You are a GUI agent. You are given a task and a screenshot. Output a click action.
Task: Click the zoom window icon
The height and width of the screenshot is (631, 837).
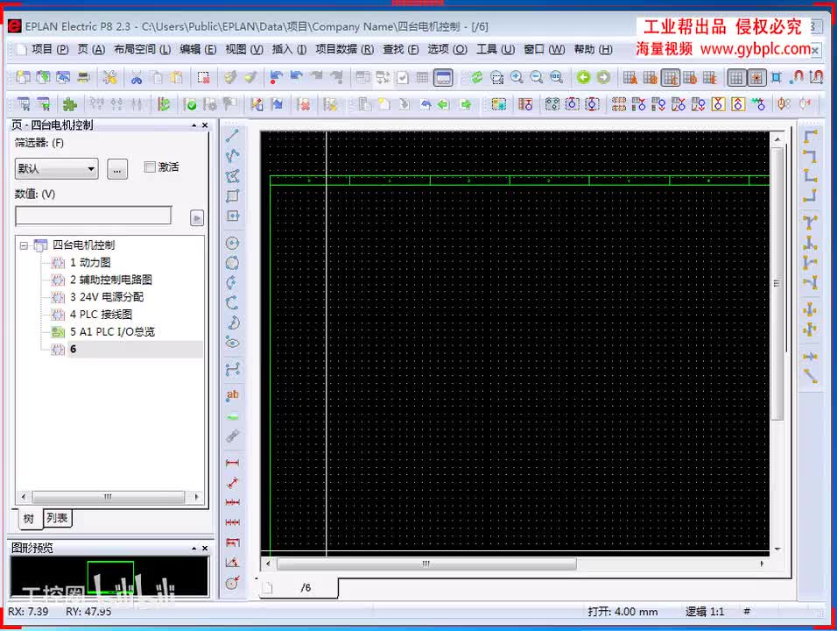497,78
